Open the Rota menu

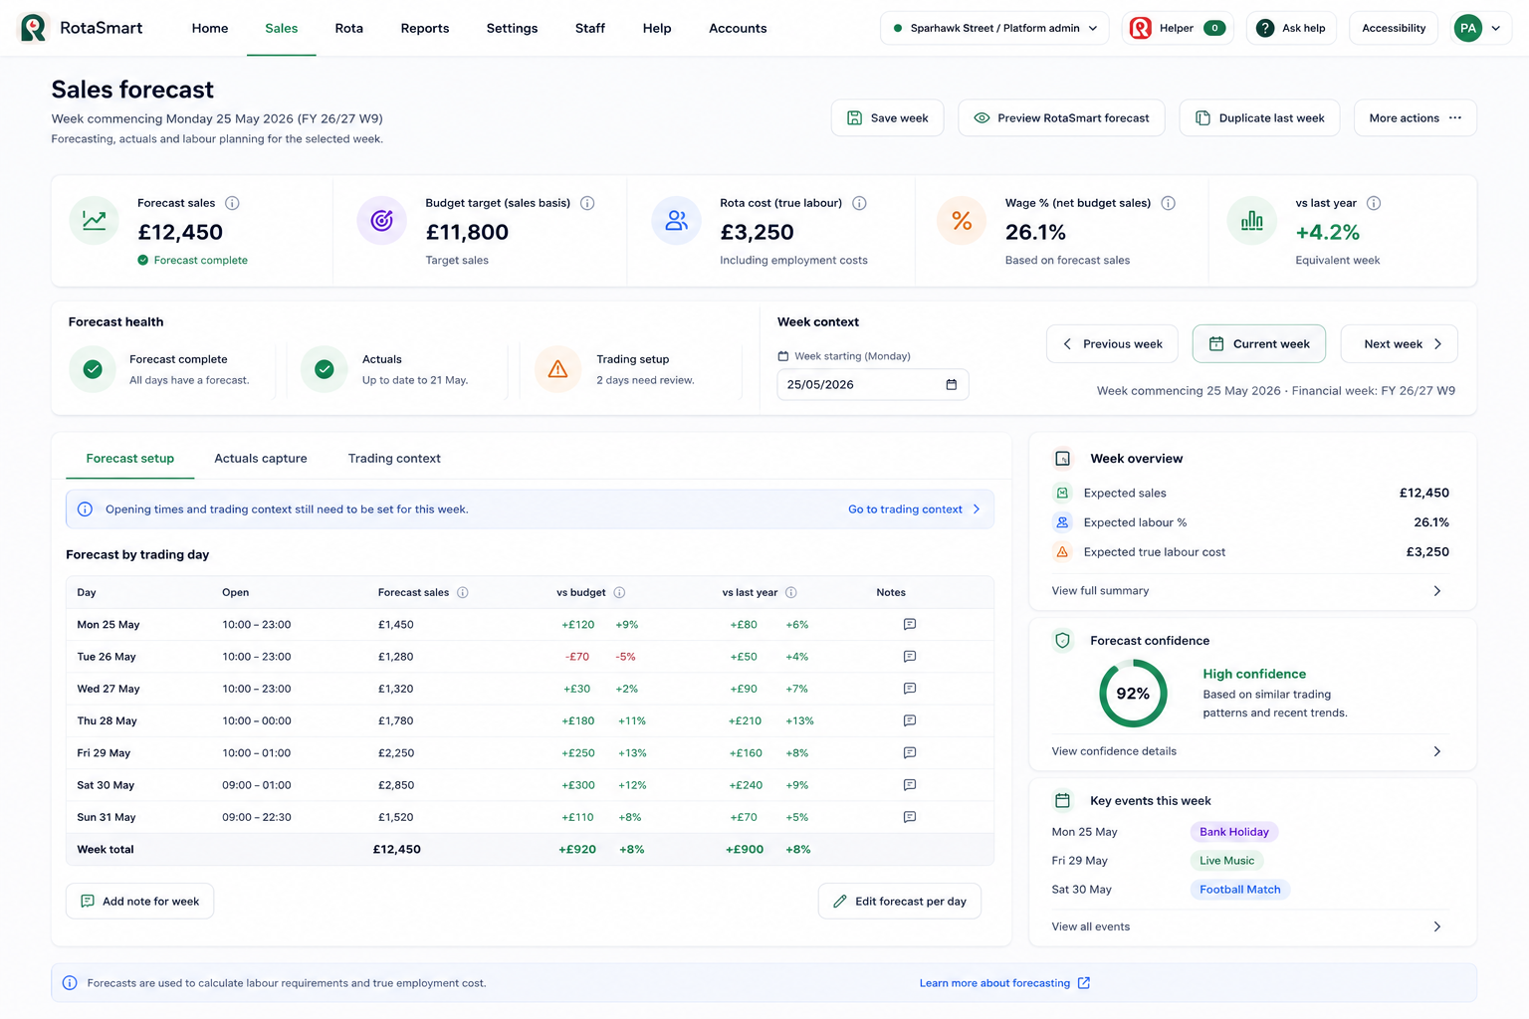click(349, 28)
